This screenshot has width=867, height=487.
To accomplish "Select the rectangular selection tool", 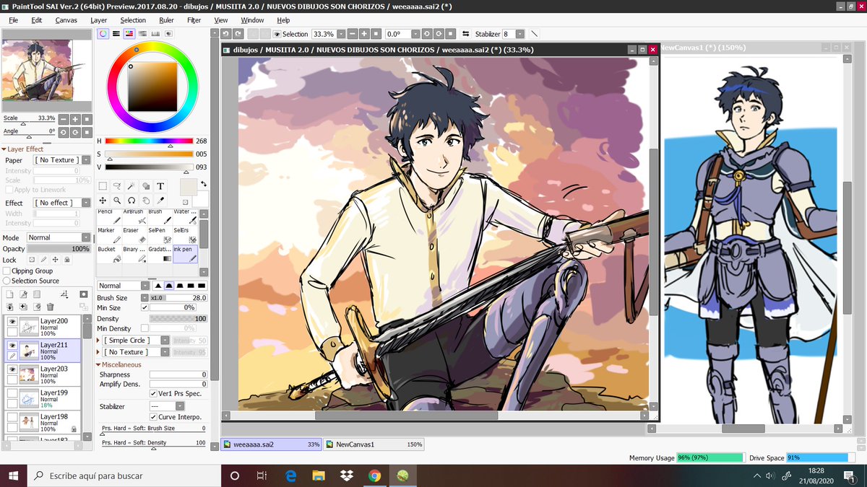I will click(103, 186).
